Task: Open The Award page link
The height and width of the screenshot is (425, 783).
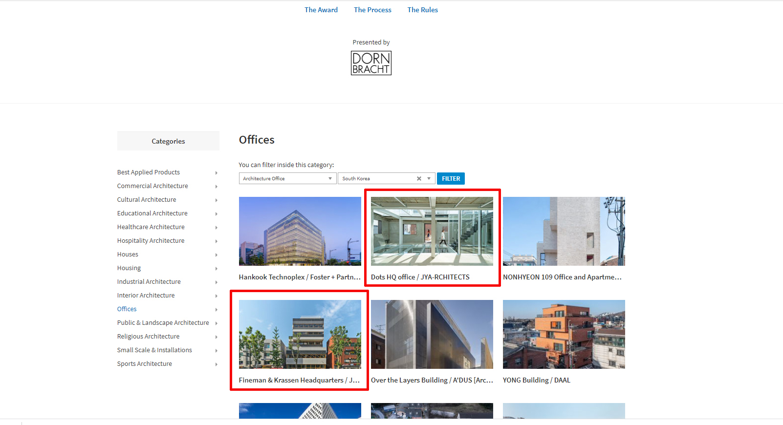Action: (321, 10)
